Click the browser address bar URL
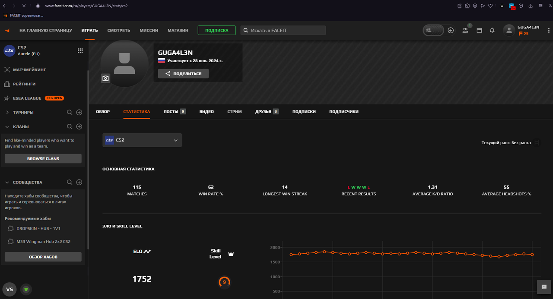The height and width of the screenshot is (299, 553). [x=86, y=6]
